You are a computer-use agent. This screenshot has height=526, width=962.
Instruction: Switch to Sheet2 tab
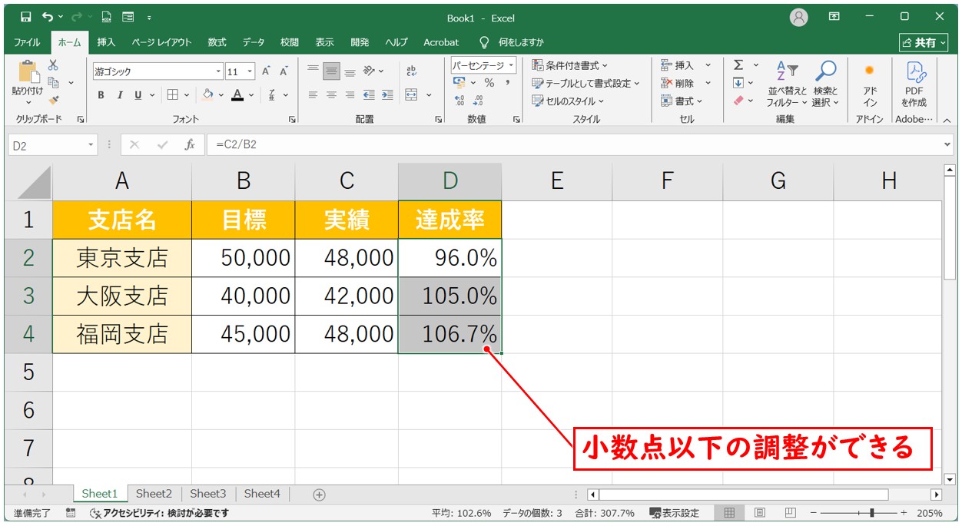(x=154, y=494)
